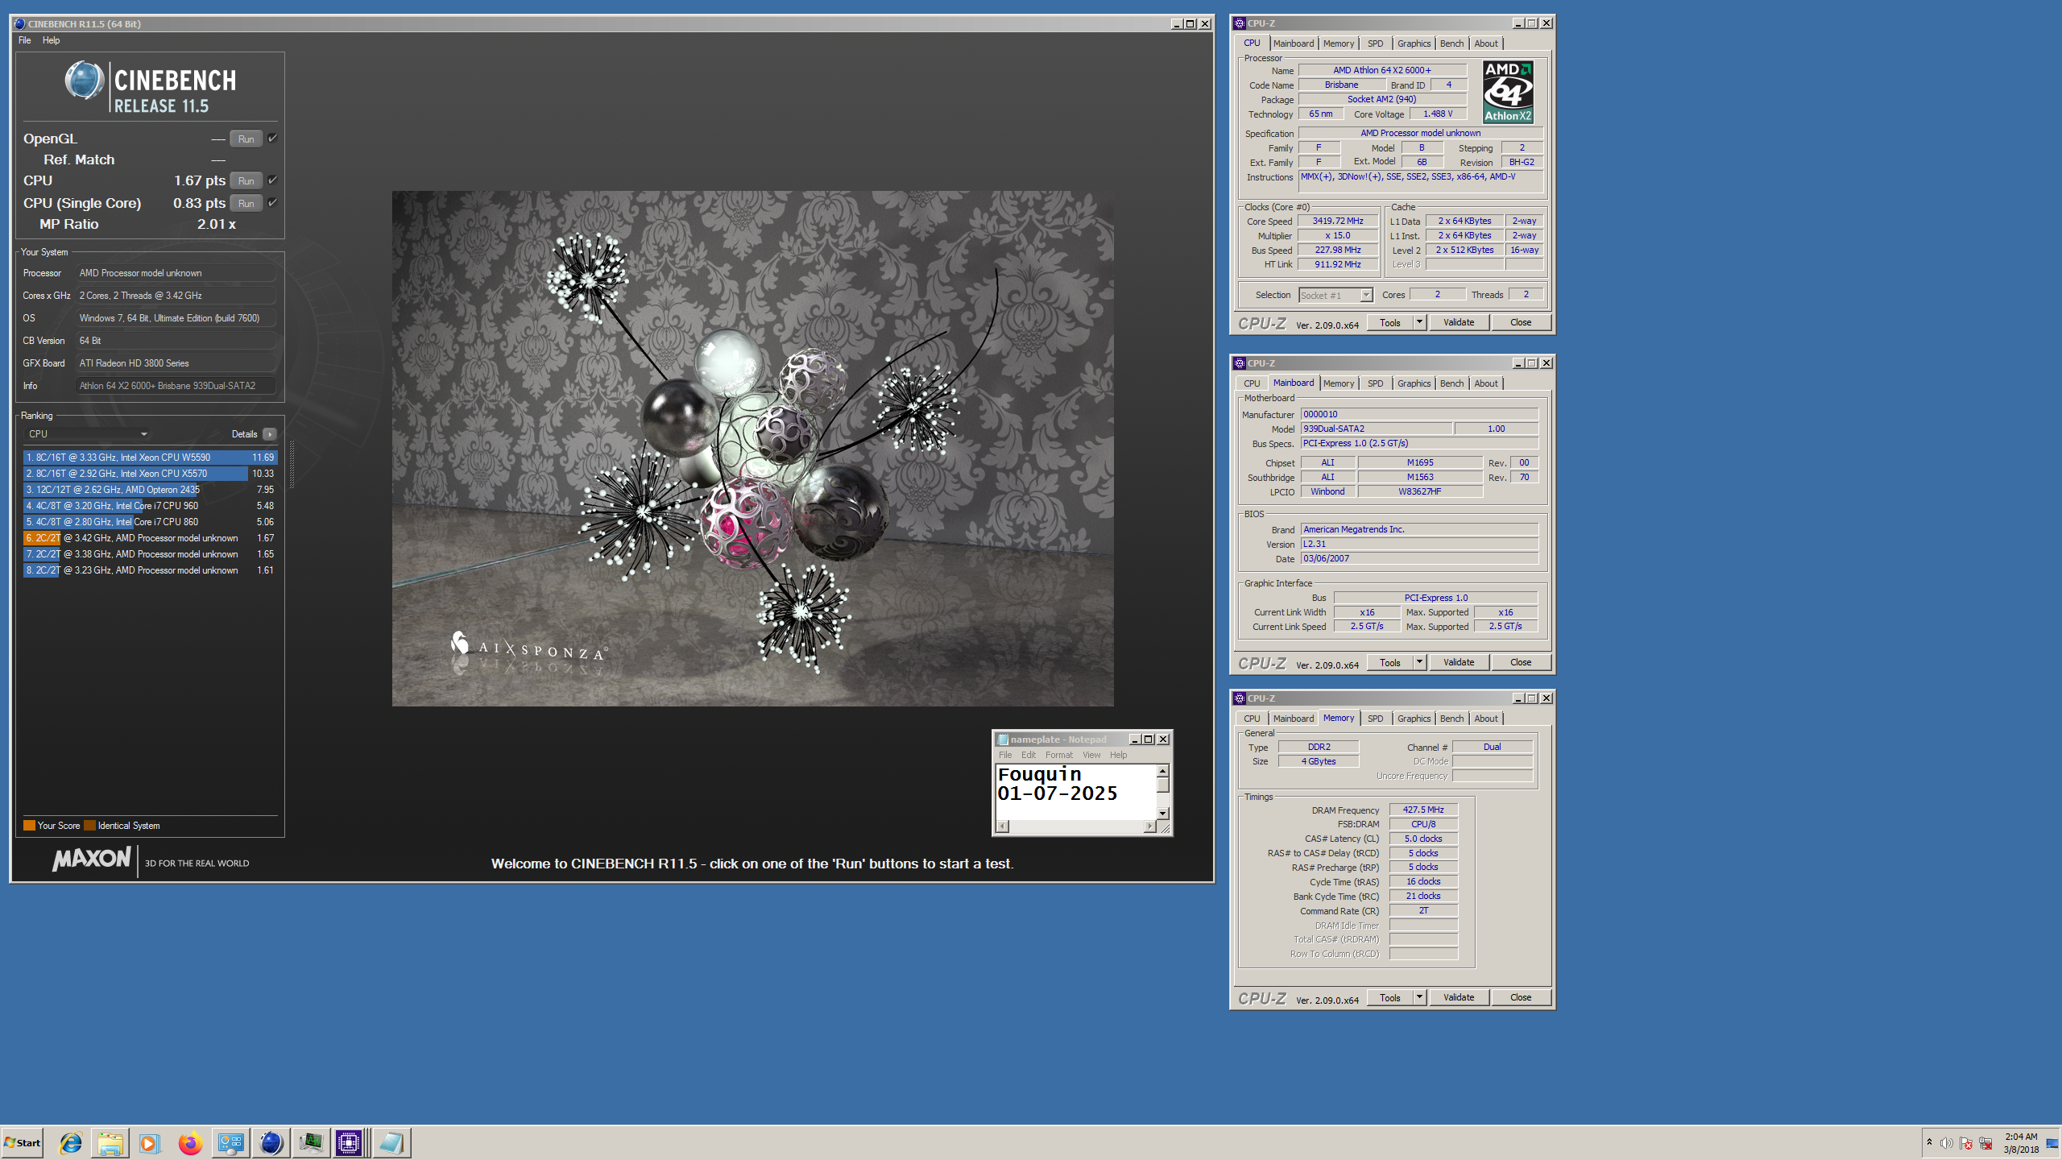Select ranking row AMD Opteron 2435
This screenshot has height=1160, width=2062.
click(150, 490)
